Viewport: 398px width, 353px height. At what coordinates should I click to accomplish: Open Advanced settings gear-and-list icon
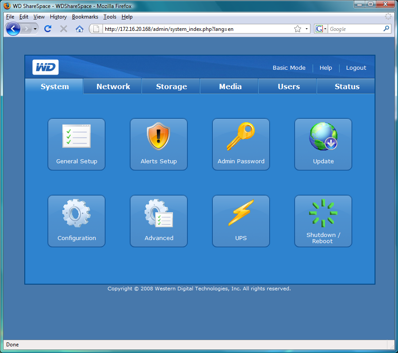[159, 213]
